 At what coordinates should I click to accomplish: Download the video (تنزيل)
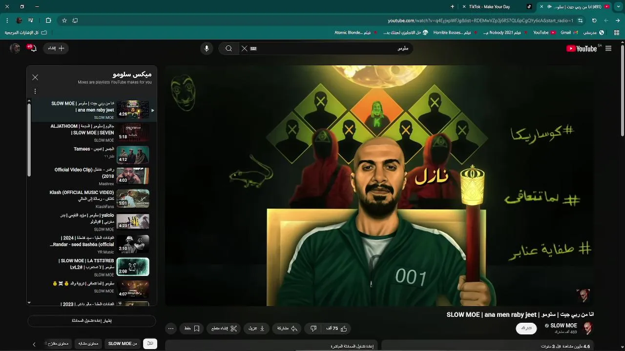click(x=257, y=329)
